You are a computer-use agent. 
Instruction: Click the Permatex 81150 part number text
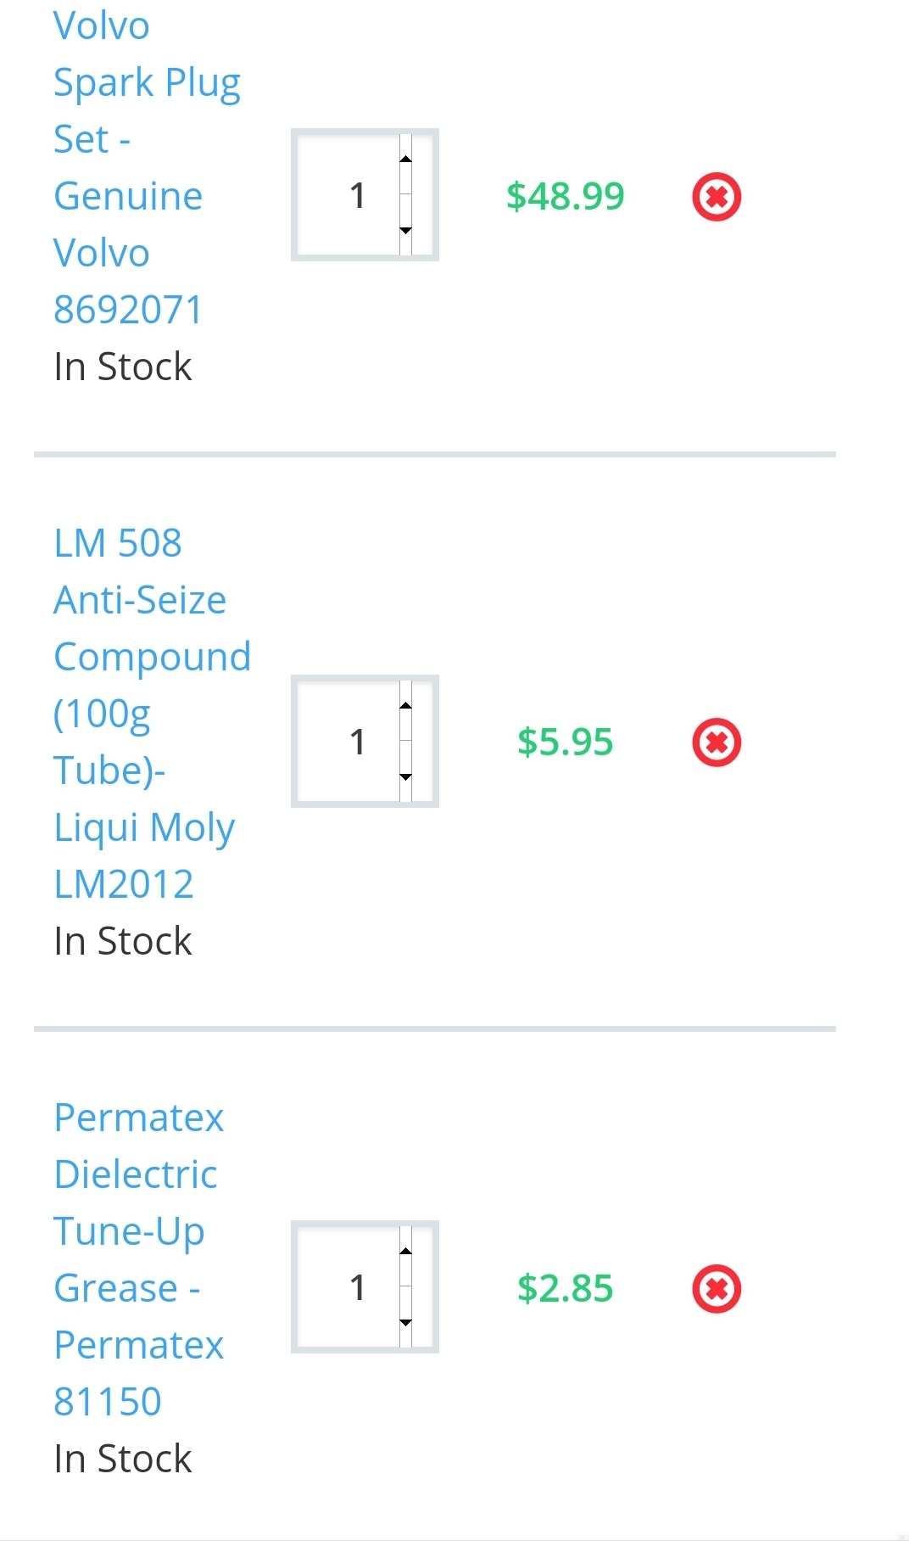click(108, 1402)
